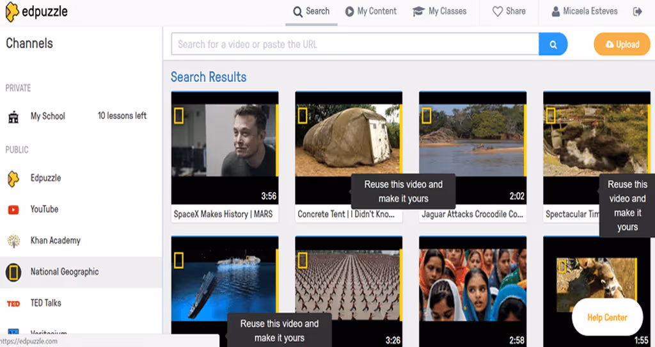Open the My Classes tab

[439, 12]
